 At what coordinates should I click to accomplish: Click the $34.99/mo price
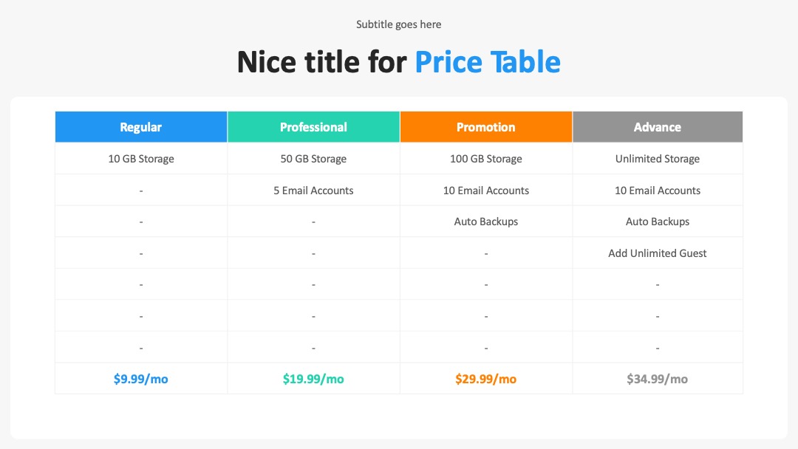click(x=658, y=379)
